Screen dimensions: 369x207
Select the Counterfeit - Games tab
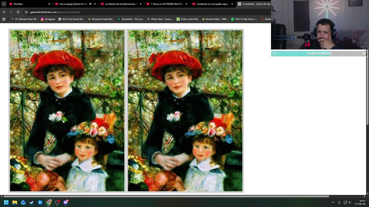(254, 4)
